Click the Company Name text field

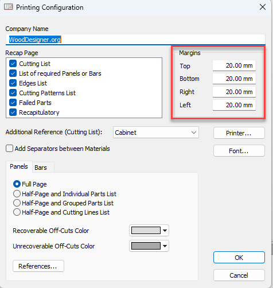[x=135, y=40]
